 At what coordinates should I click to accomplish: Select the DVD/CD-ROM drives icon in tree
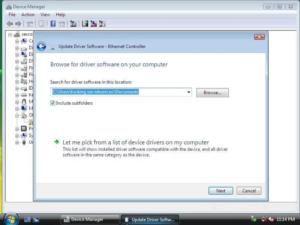24,61
